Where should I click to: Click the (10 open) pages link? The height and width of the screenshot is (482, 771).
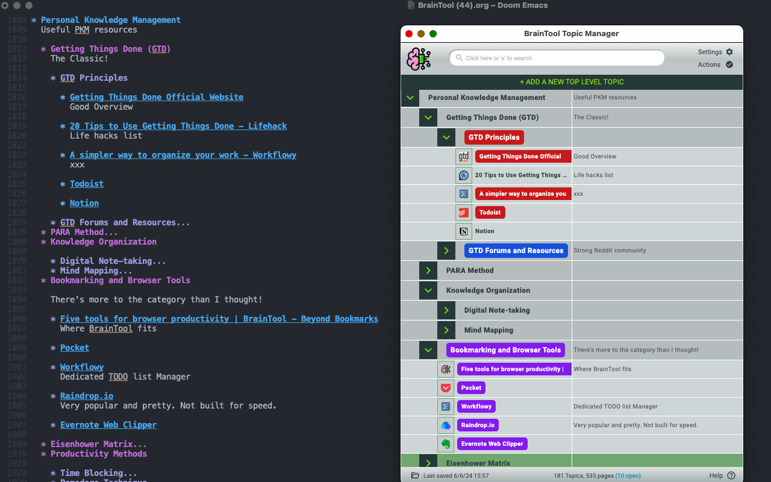pos(628,475)
